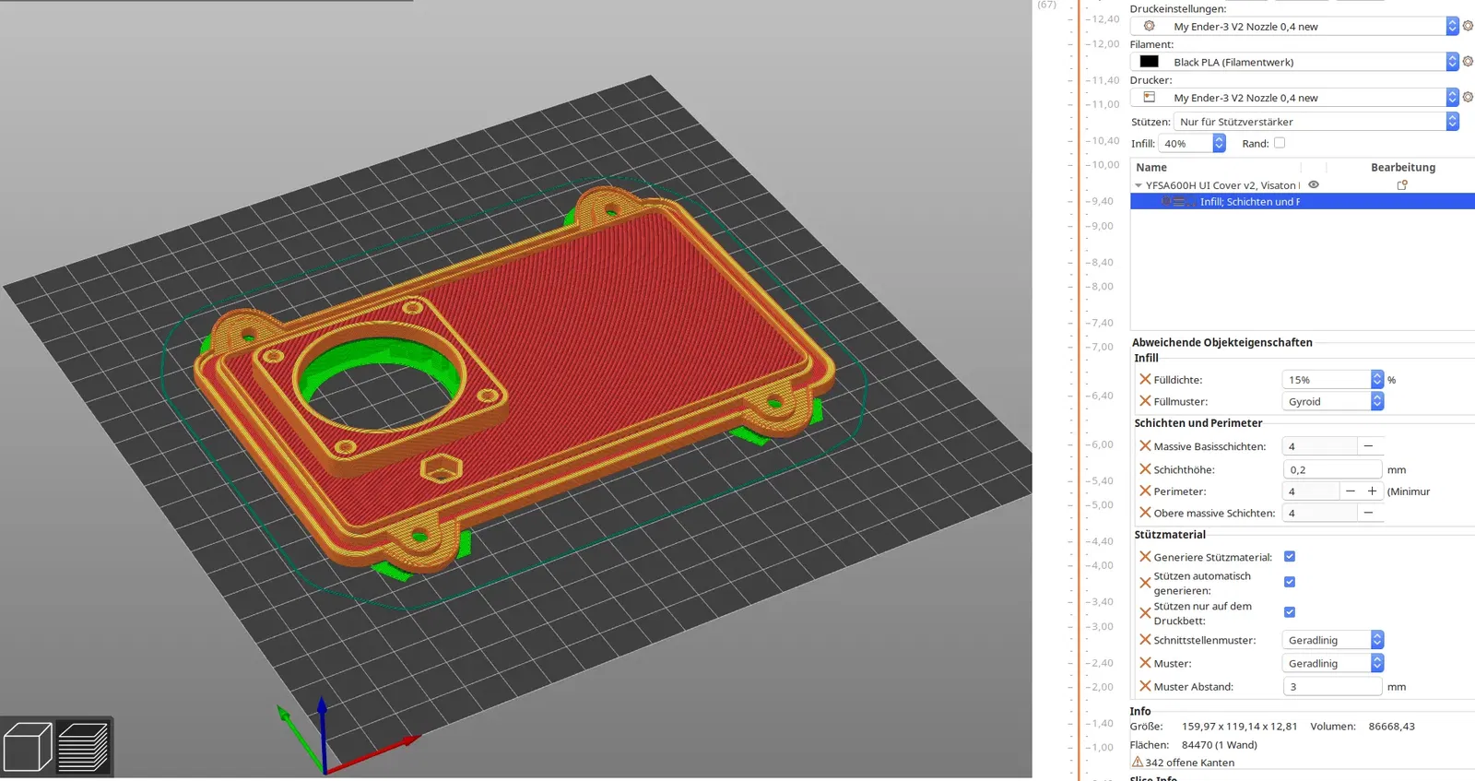Open the Drucker preset dropdown
Image resolution: width=1475 pixels, height=781 pixels.
(x=1452, y=97)
